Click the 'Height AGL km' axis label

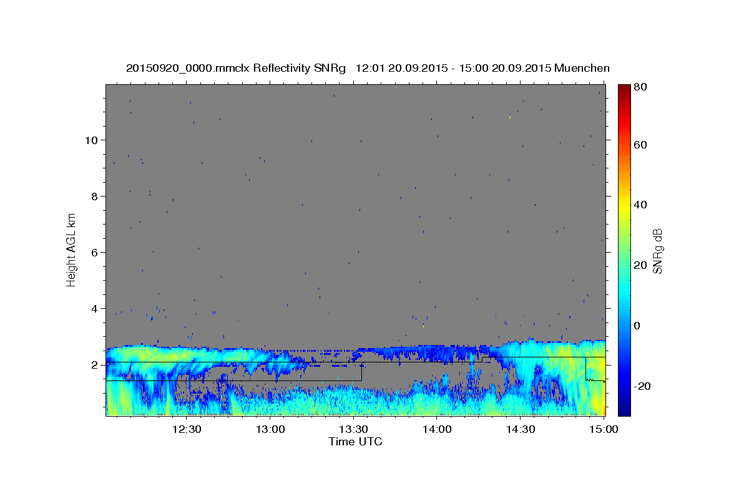point(72,249)
